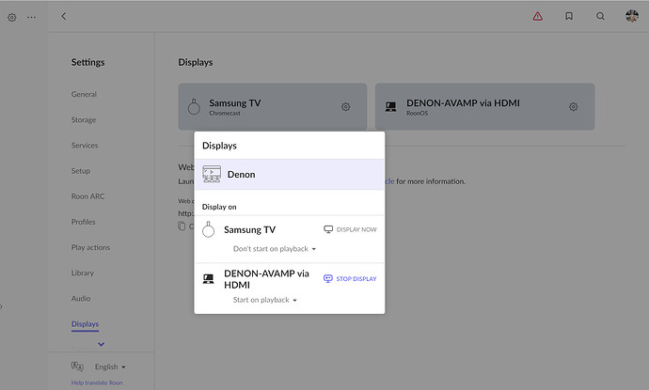Open the red warning alert icon
This screenshot has width=649, height=390.
point(538,16)
